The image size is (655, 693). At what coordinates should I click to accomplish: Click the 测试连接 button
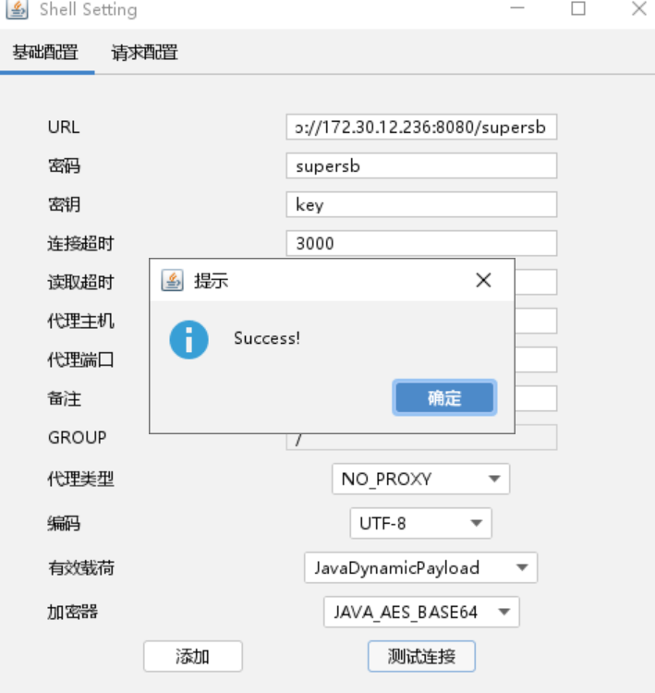(x=421, y=656)
